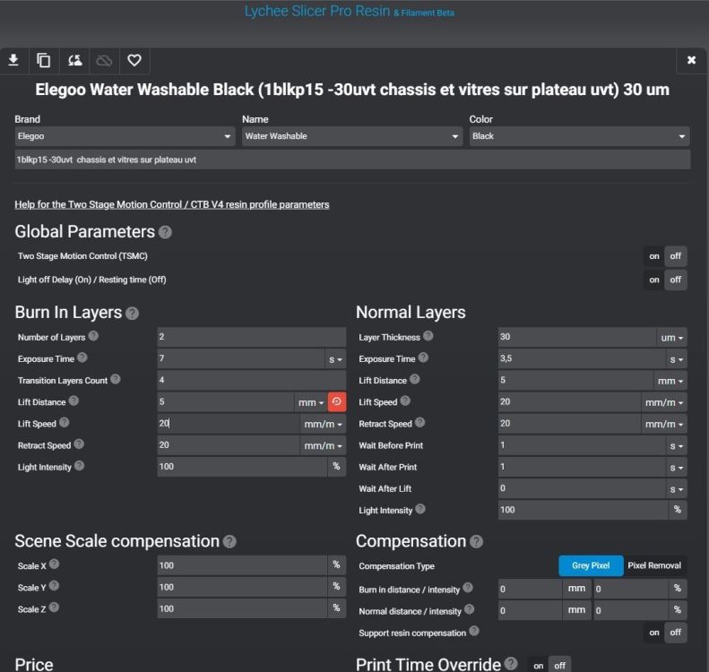Click the download profile icon

(x=13, y=60)
